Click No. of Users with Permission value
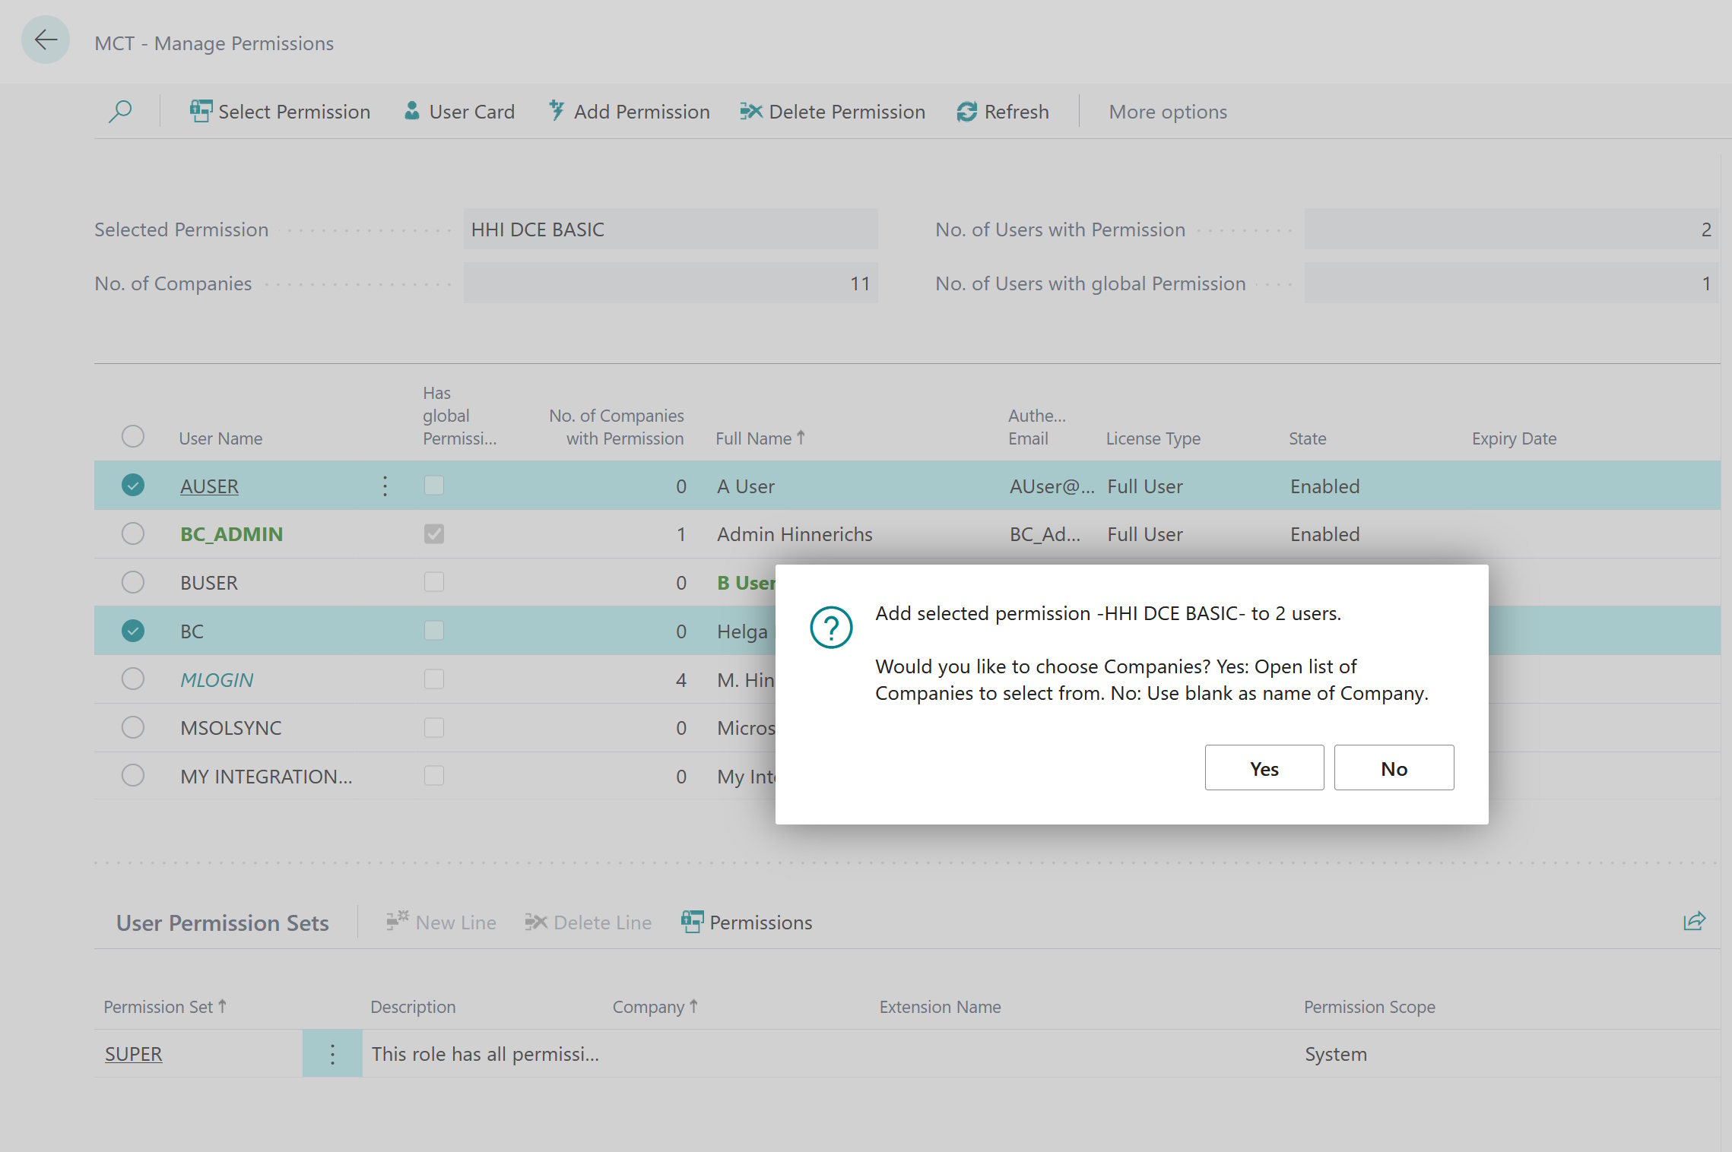 click(1511, 229)
